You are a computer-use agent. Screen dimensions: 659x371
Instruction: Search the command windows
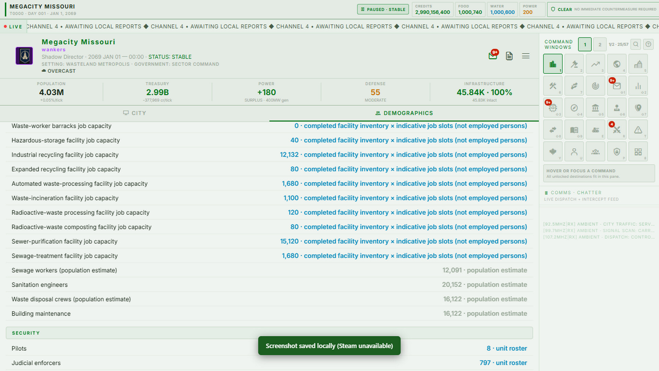636,44
